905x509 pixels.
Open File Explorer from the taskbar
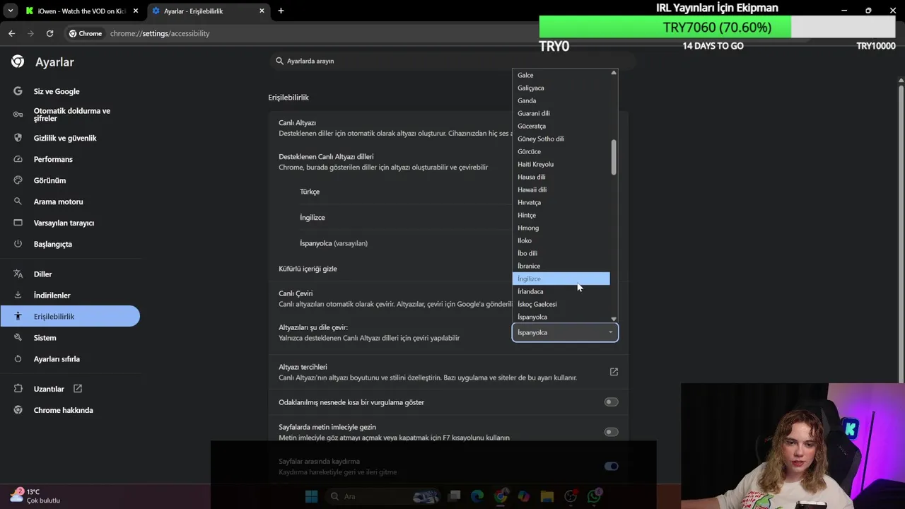[547, 496]
